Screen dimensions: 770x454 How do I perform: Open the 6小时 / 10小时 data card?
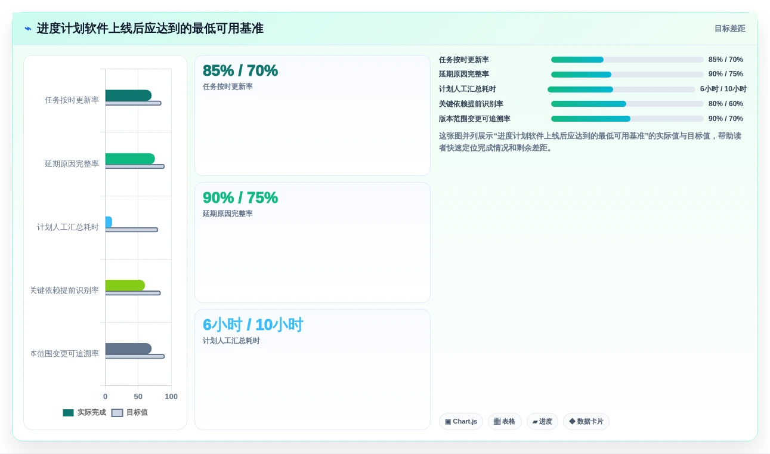click(313, 369)
